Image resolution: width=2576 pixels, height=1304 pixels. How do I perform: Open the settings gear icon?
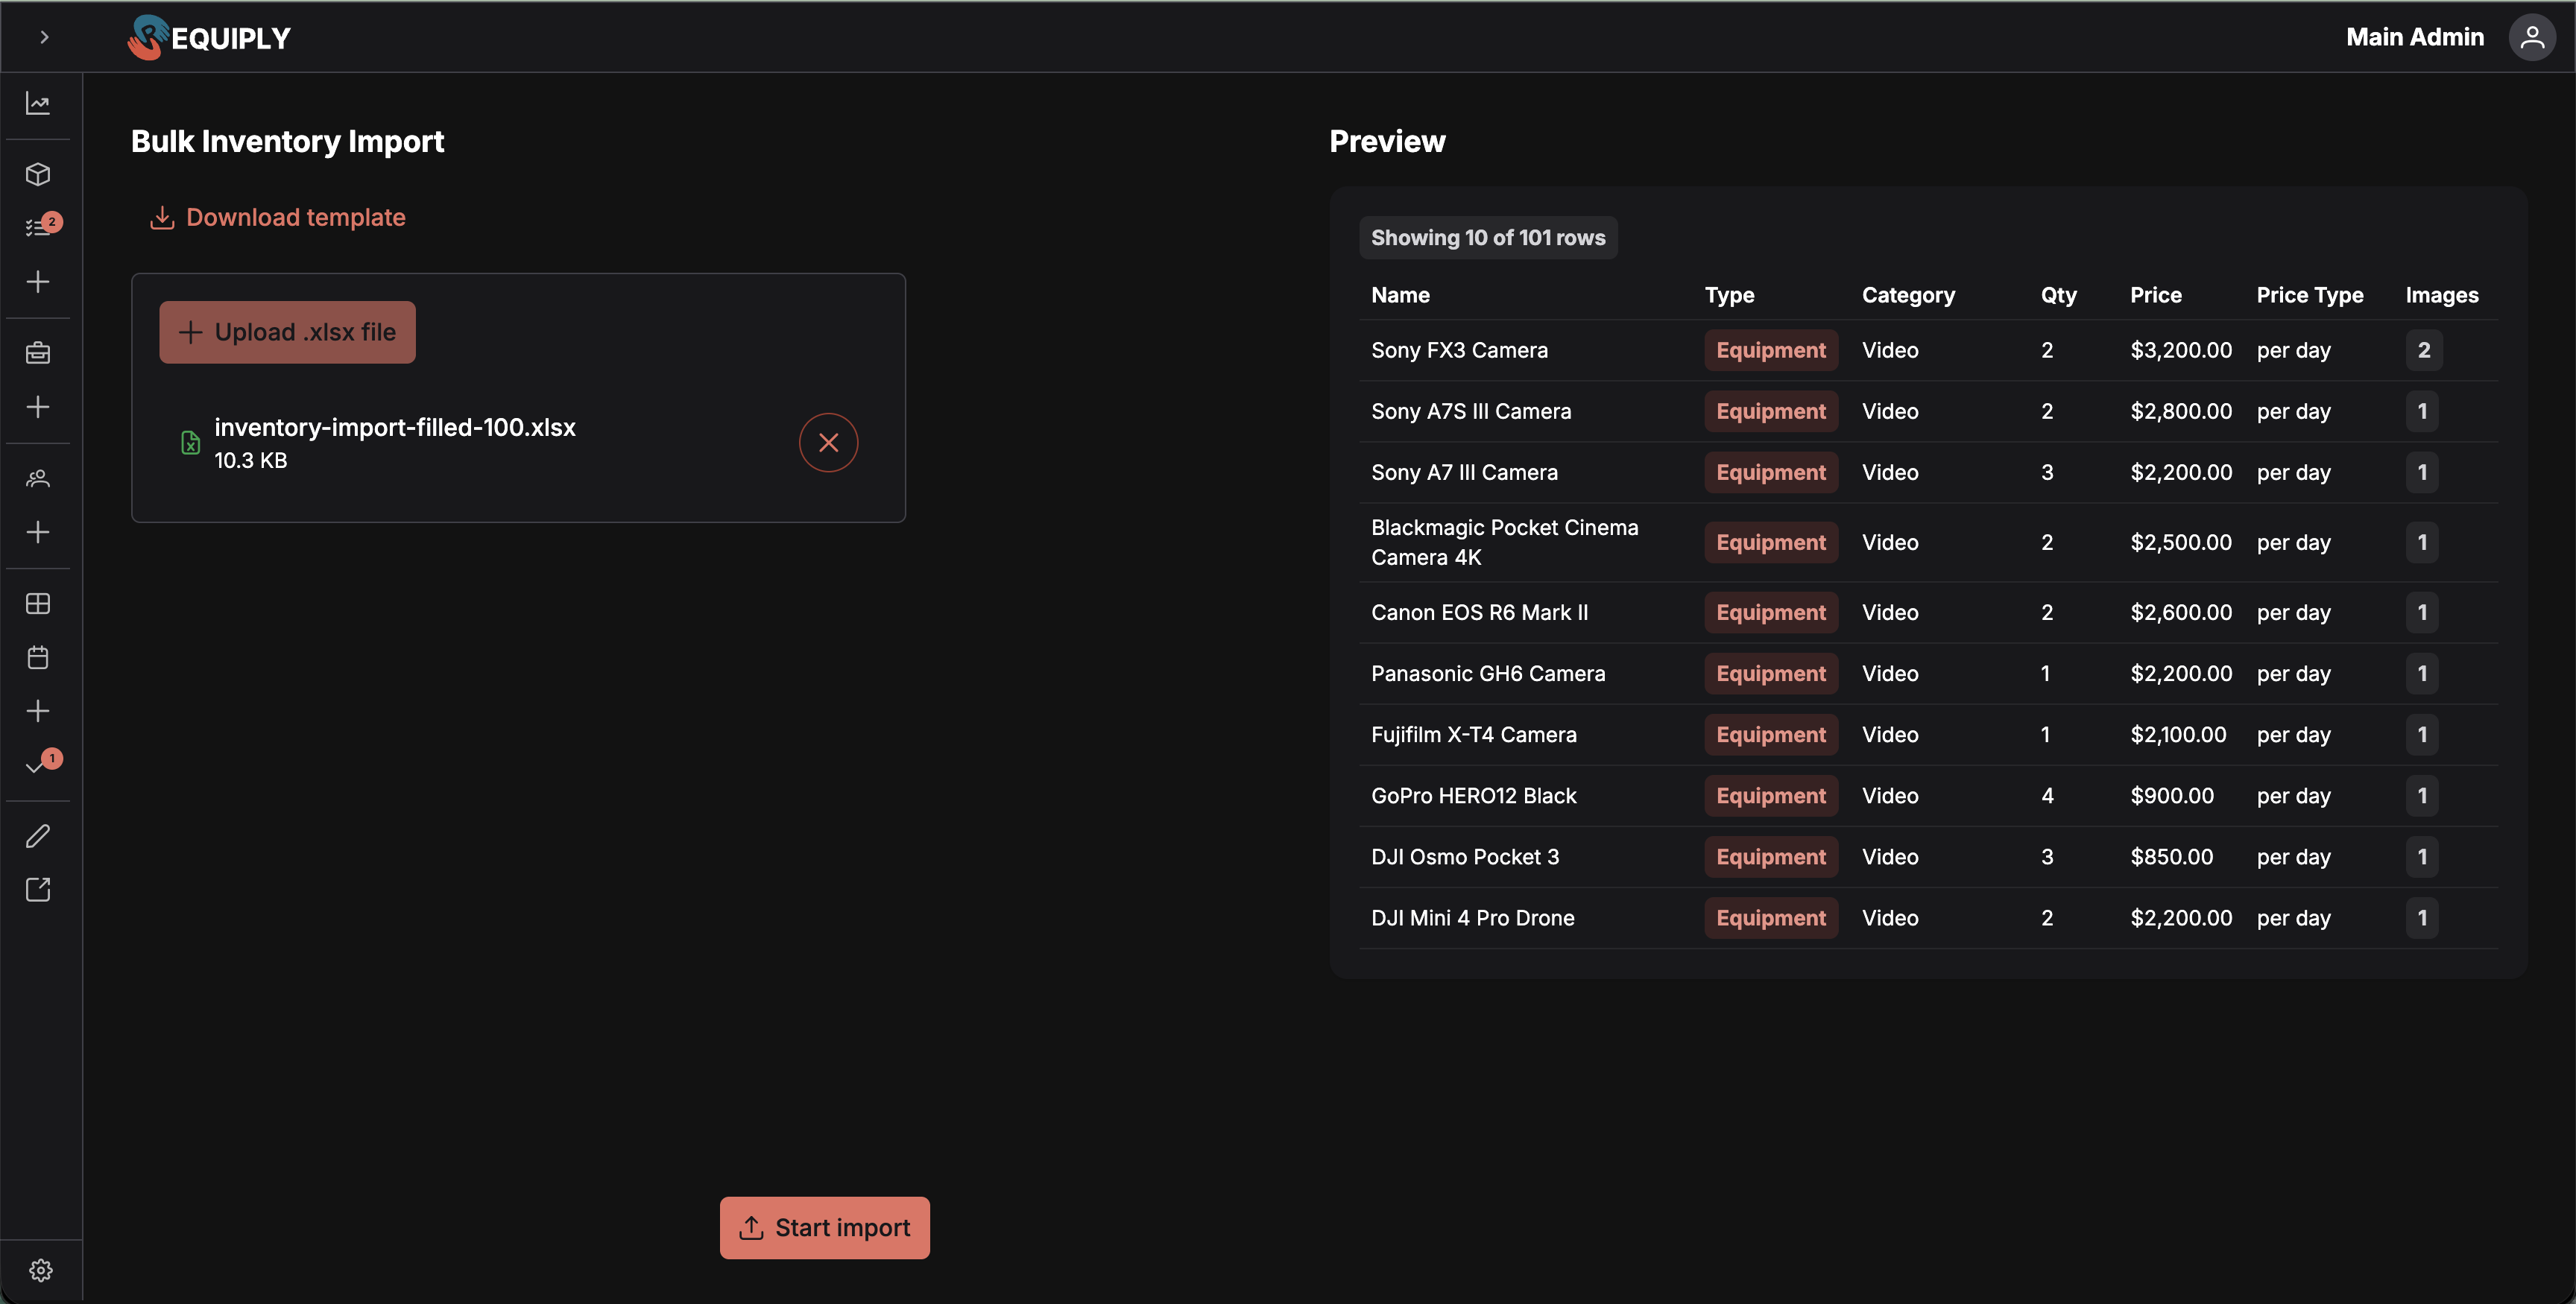pyautogui.click(x=41, y=1270)
